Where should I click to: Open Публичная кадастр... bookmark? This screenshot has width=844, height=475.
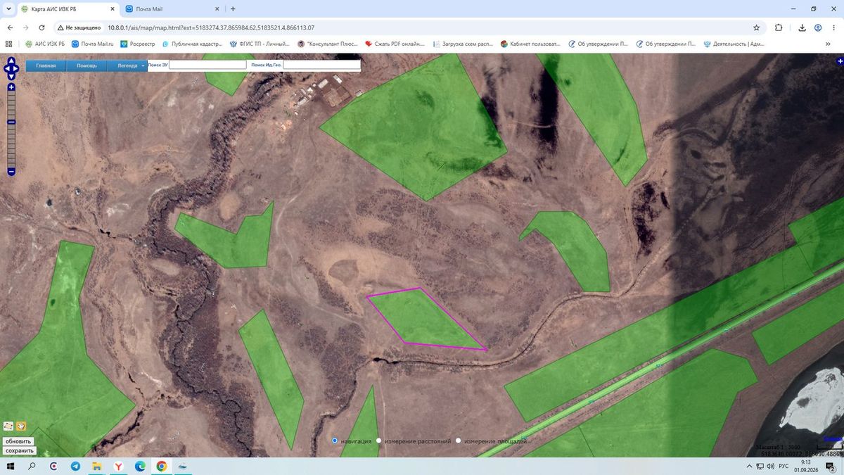(x=192, y=44)
